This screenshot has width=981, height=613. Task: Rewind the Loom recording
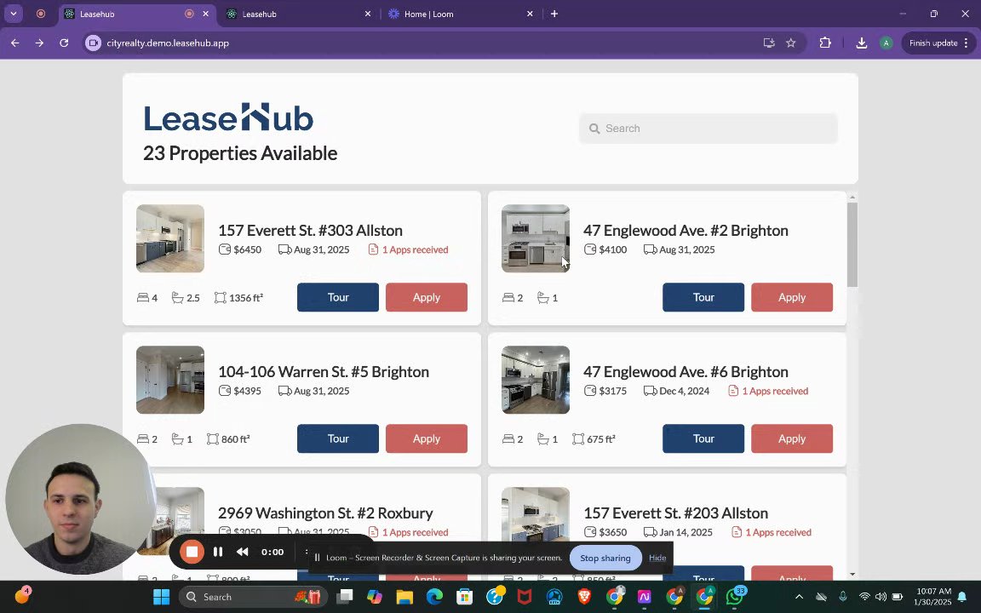242,552
